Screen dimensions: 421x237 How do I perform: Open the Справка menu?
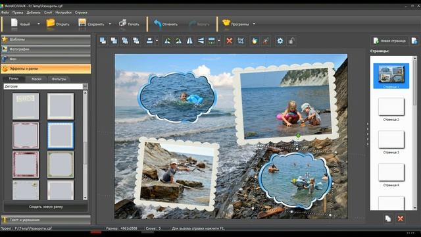point(81,13)
